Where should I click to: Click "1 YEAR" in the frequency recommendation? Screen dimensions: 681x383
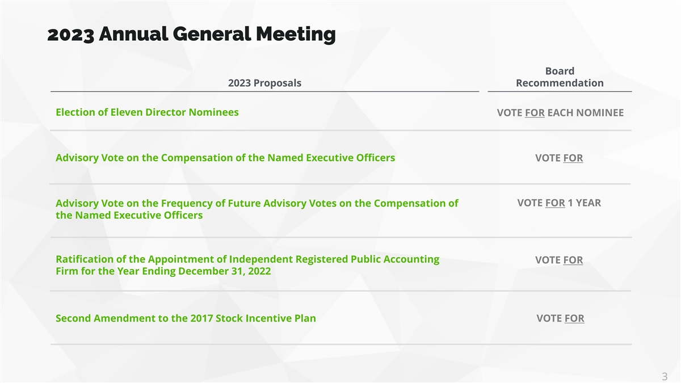[584, 203]
